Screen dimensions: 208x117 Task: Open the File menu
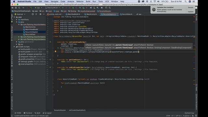pyautogui.click(x=35, y=1)
